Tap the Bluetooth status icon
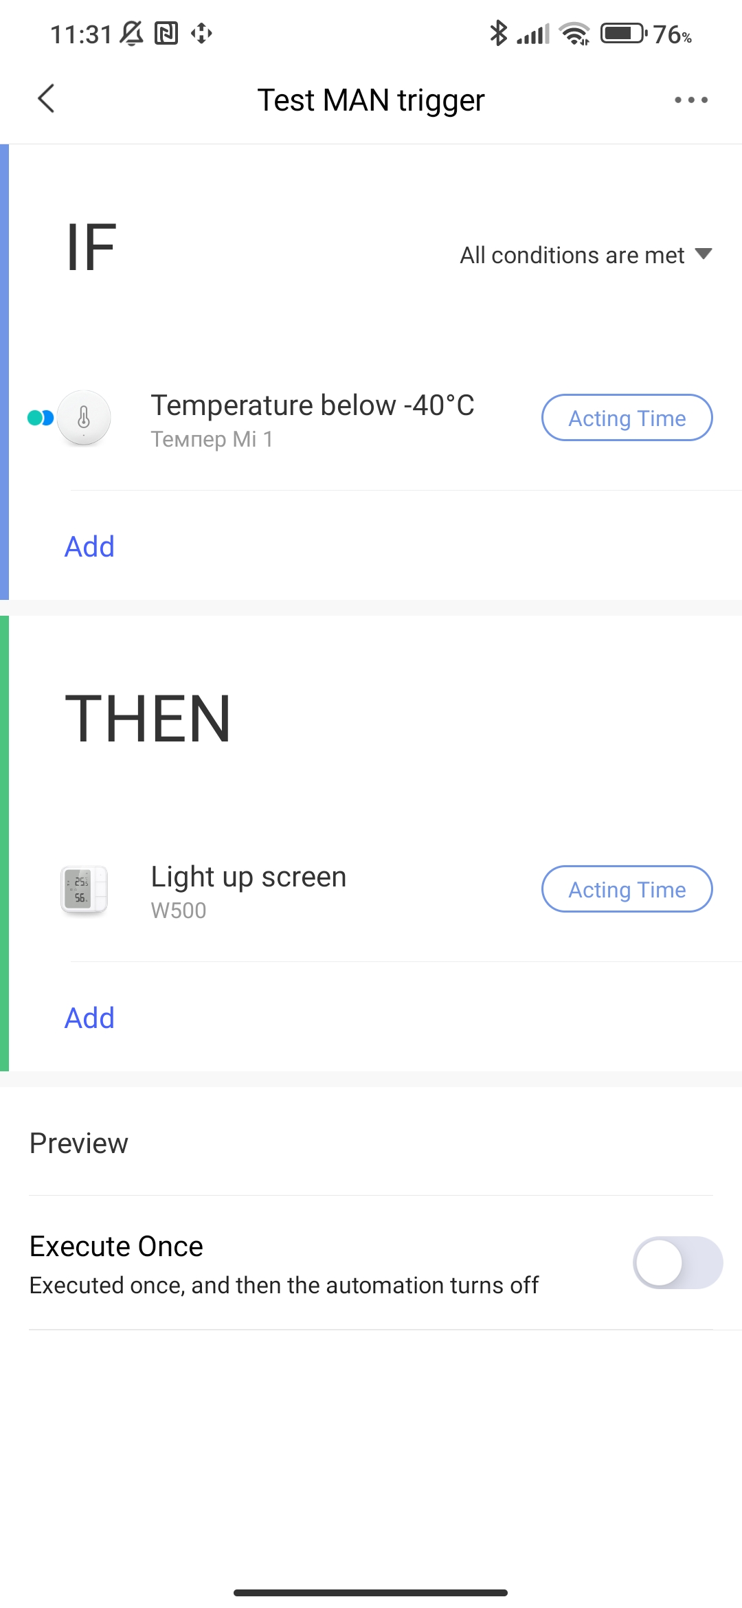Viewport: 742px width, 1608px height. point(498,33)
